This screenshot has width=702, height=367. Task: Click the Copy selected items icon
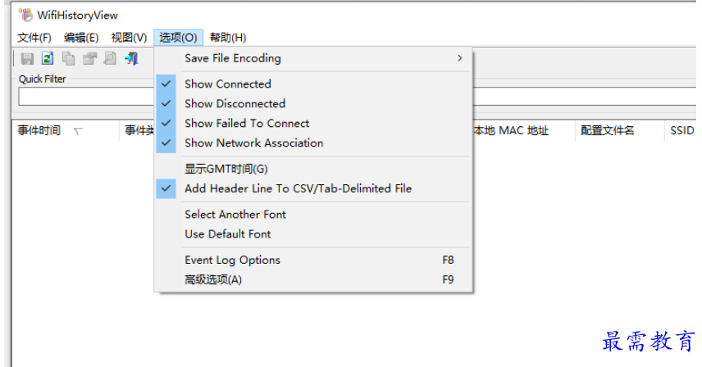69,58
